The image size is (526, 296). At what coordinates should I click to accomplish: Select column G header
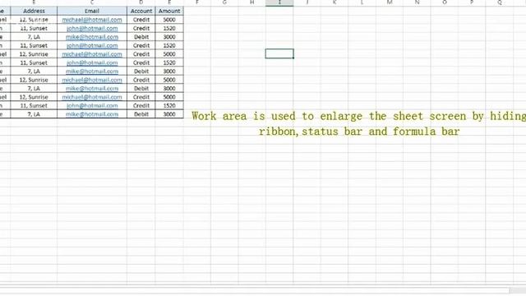point(224,2)
